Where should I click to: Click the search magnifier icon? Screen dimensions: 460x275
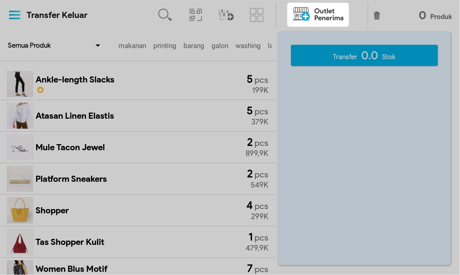tap(165, 15)
